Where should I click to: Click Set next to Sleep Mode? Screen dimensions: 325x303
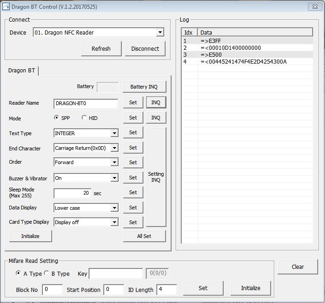point(133,192)
